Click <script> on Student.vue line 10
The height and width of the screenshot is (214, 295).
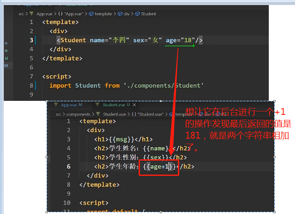(x=94, y=203)
